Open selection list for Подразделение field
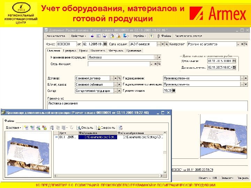Image resolution: width=251 pixels, height=188 pixels. click(x=242, y=78)
